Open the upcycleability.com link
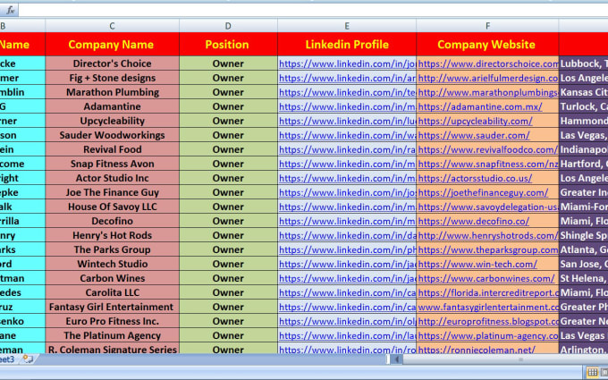The image size is (608, 380). [x=476, y=121]
